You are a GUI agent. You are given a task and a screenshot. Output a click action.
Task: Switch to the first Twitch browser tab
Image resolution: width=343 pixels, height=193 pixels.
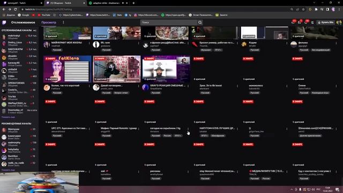click(x=22, y=3)
